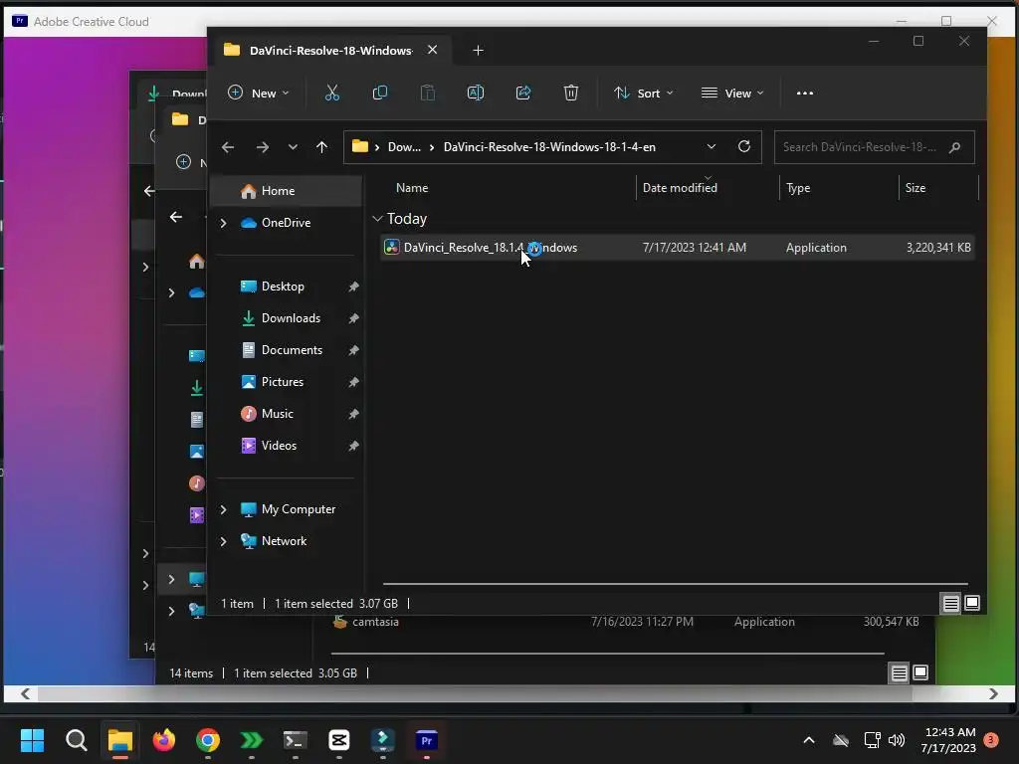Click the Cut scissors icon in toolbar
This screenshot has width=1019, height=764.
coord(332,93)
